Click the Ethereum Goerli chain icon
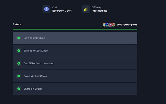Screen dimensions: 166x104 [x=46, y=9]
